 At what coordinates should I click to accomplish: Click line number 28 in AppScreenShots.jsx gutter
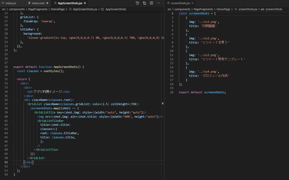coord(6,67)
